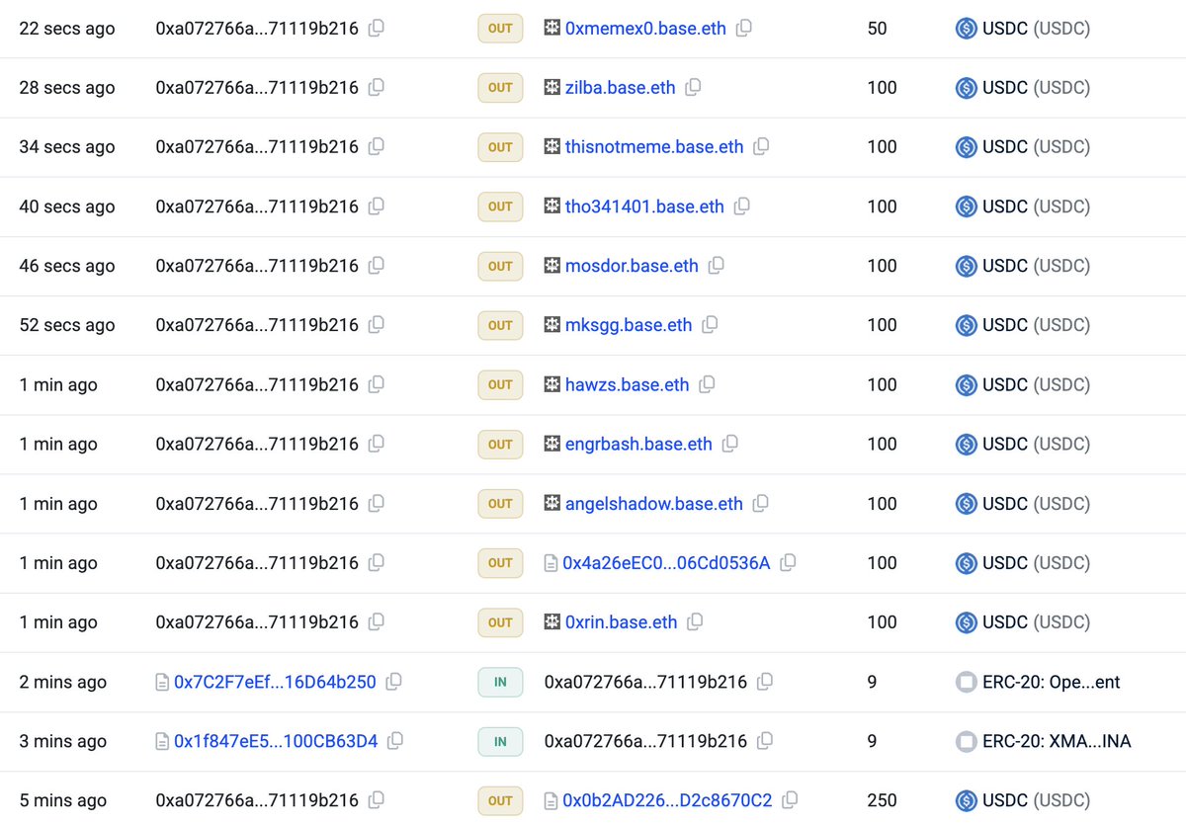Open thisnotmeme.base.eth address link
The height and width of the screenshot is (825, 1186).
[654, 147]
